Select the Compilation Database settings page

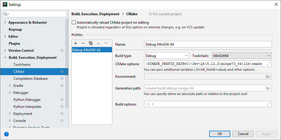pyautogui.click(x=30, y=79)
